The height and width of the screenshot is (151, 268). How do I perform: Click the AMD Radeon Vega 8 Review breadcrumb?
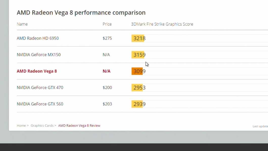(x=79, y=125)
